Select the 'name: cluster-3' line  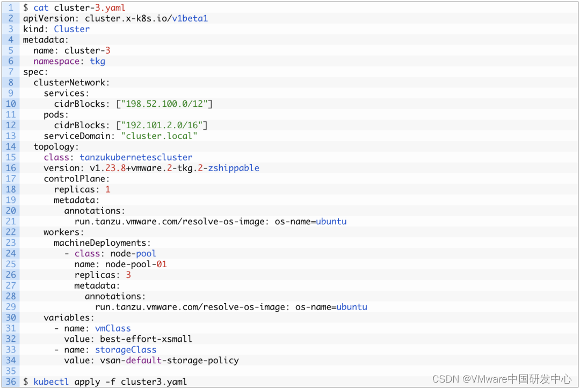coord(72,50)
